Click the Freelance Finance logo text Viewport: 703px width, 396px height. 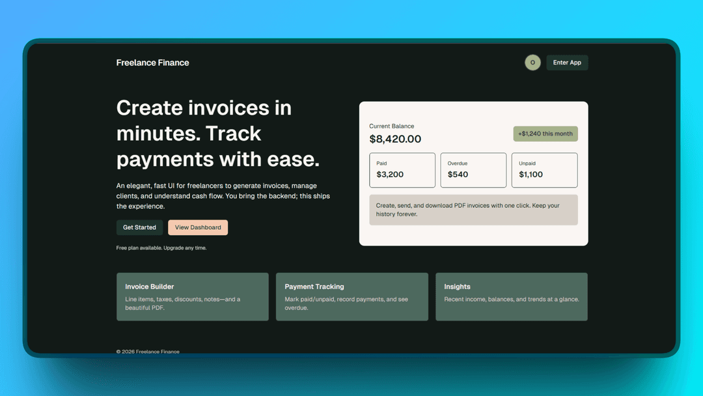click(x=152, y=63)
